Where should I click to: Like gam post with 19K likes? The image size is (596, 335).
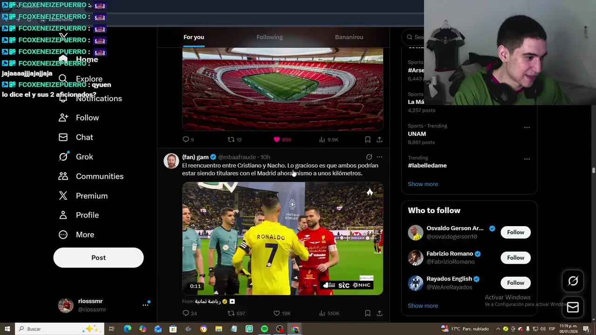282,314
